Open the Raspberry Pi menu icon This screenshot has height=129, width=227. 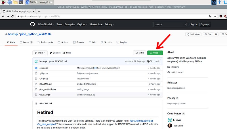(x=3, y=2)
